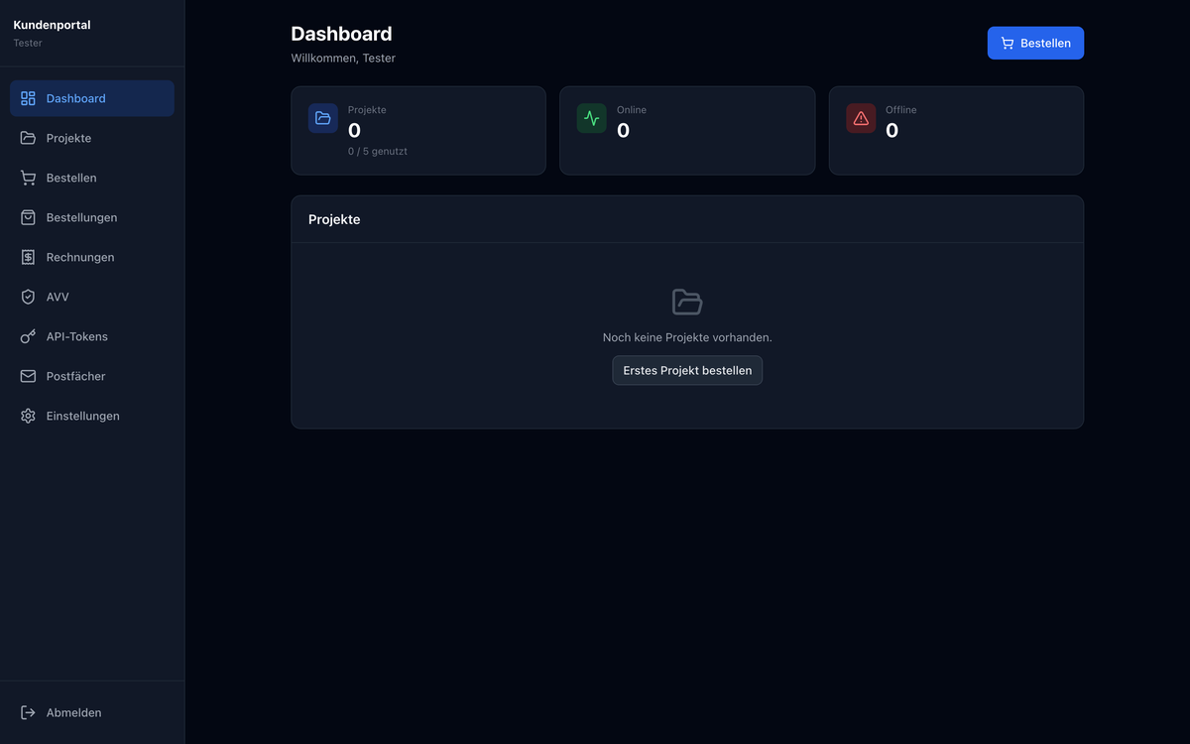Viewport: 1190px width, 744px height.
Task: Open the Dashboard menu item
Action: (x=92, y=98)
